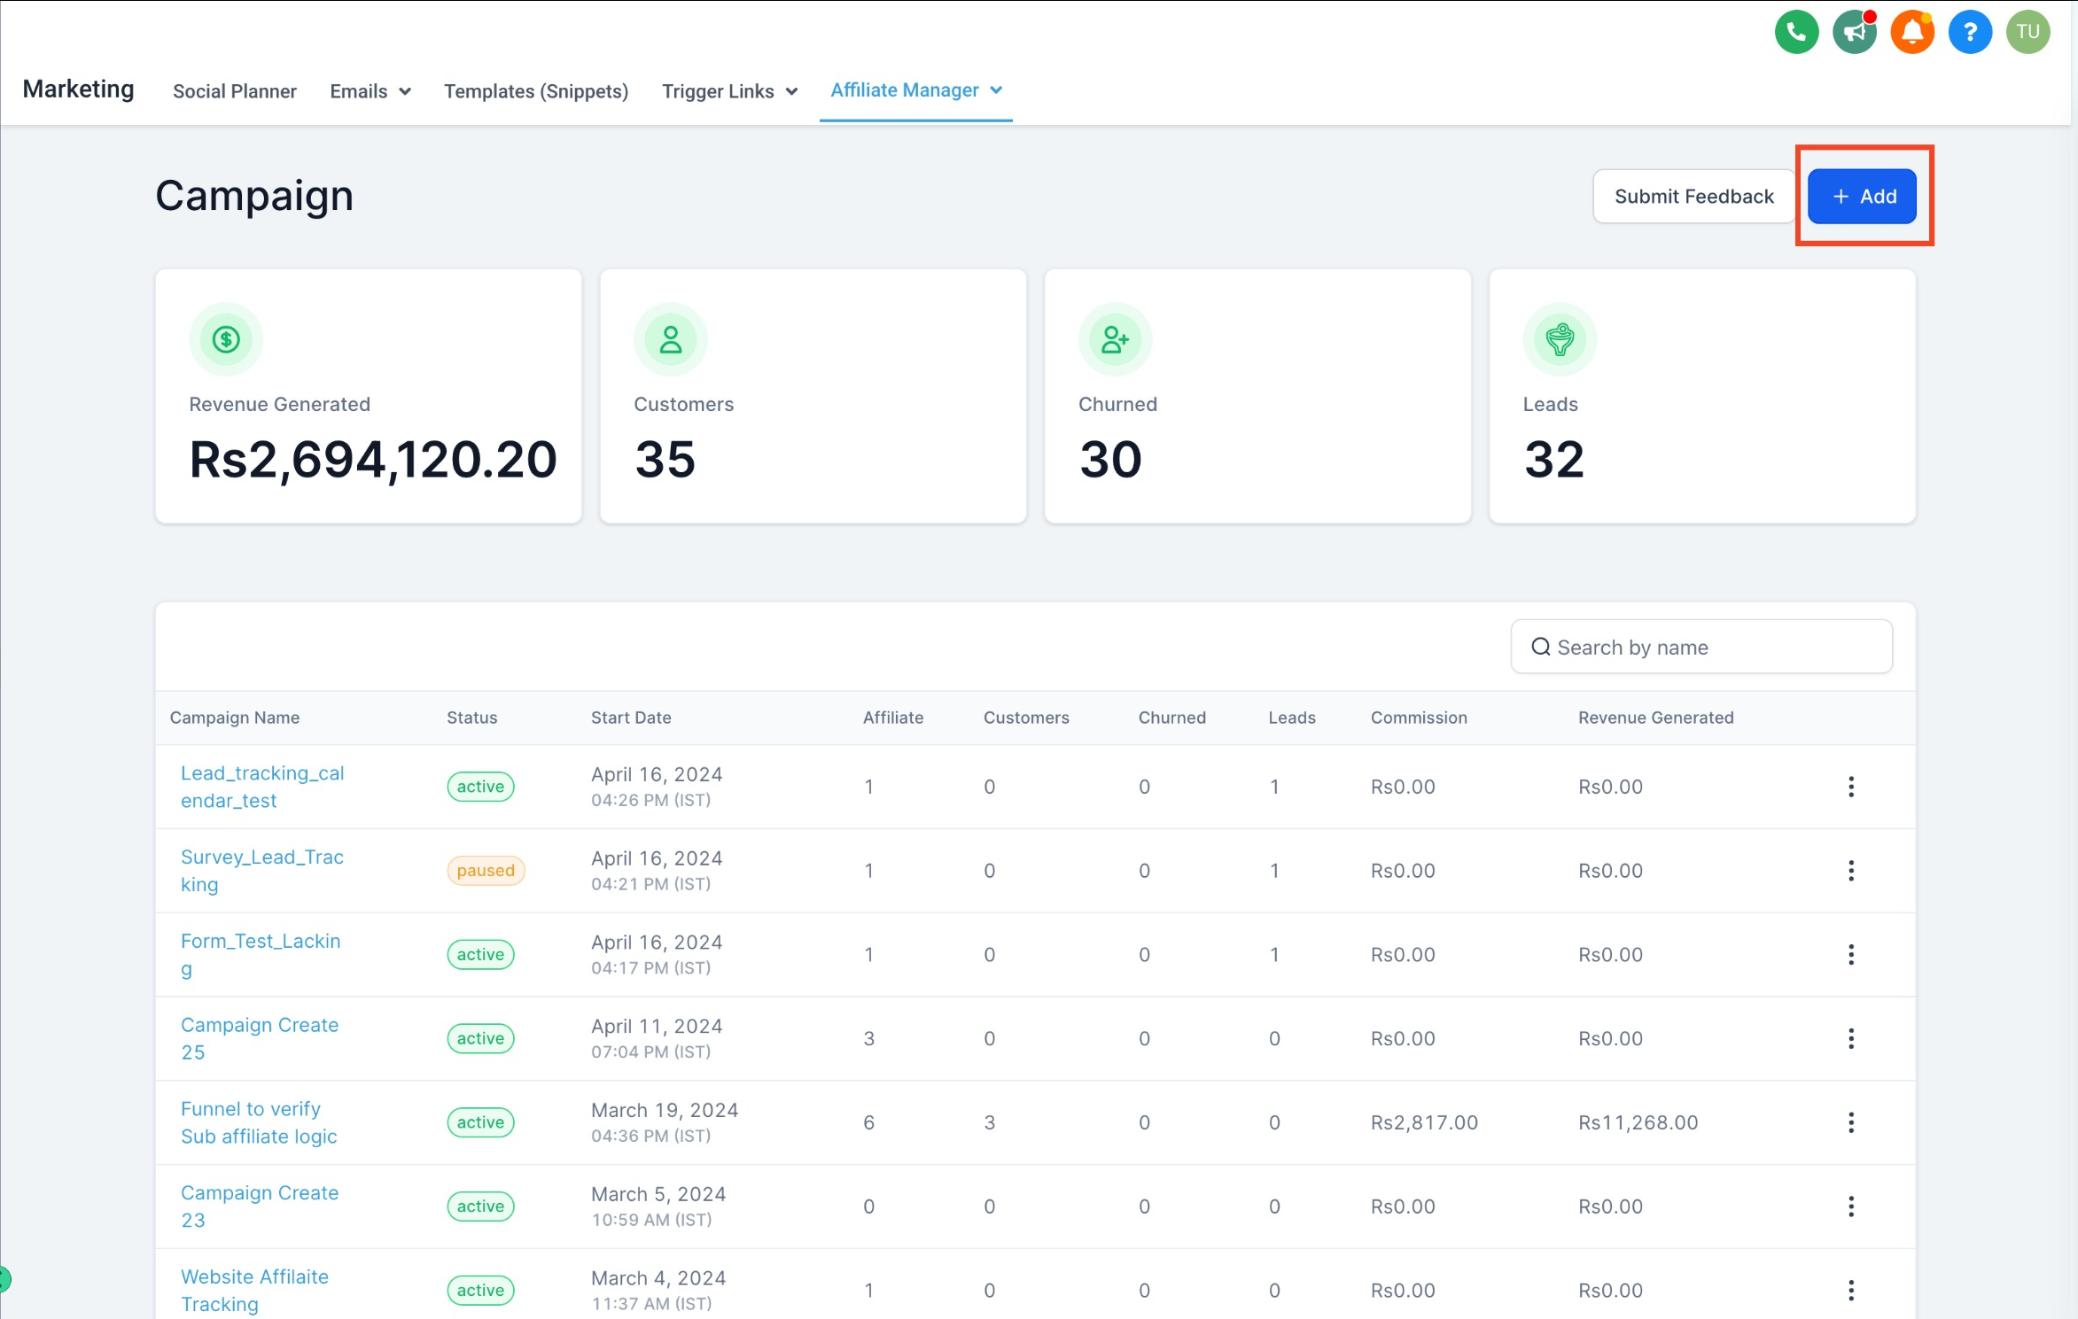Open the Website Affilaite Tracking link
This screenshot has height=1319, width=2078.
point(254,1290)
